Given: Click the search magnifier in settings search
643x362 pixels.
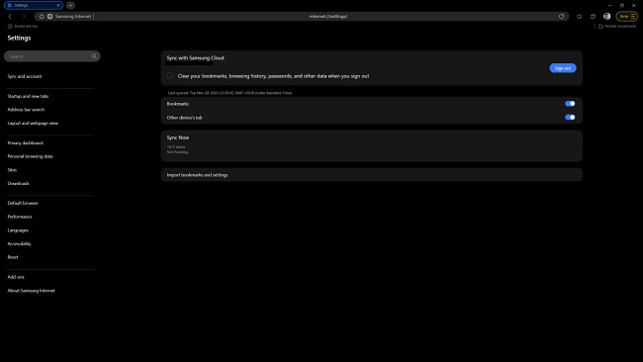Looking at the screenshot, I should [94, 56].
